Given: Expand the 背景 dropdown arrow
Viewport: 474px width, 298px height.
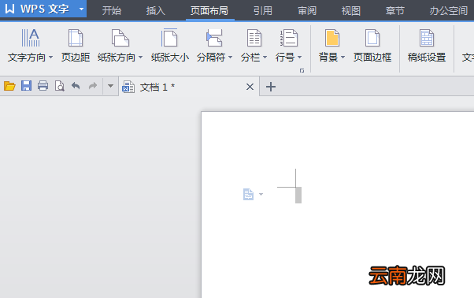Looking at the screenshot, I should 343,57.
